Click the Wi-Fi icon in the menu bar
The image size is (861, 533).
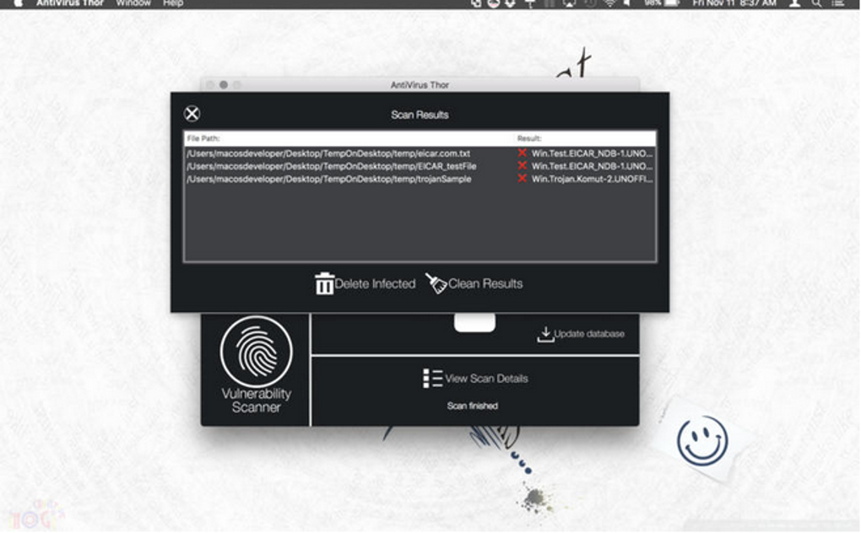pos(609,3)
